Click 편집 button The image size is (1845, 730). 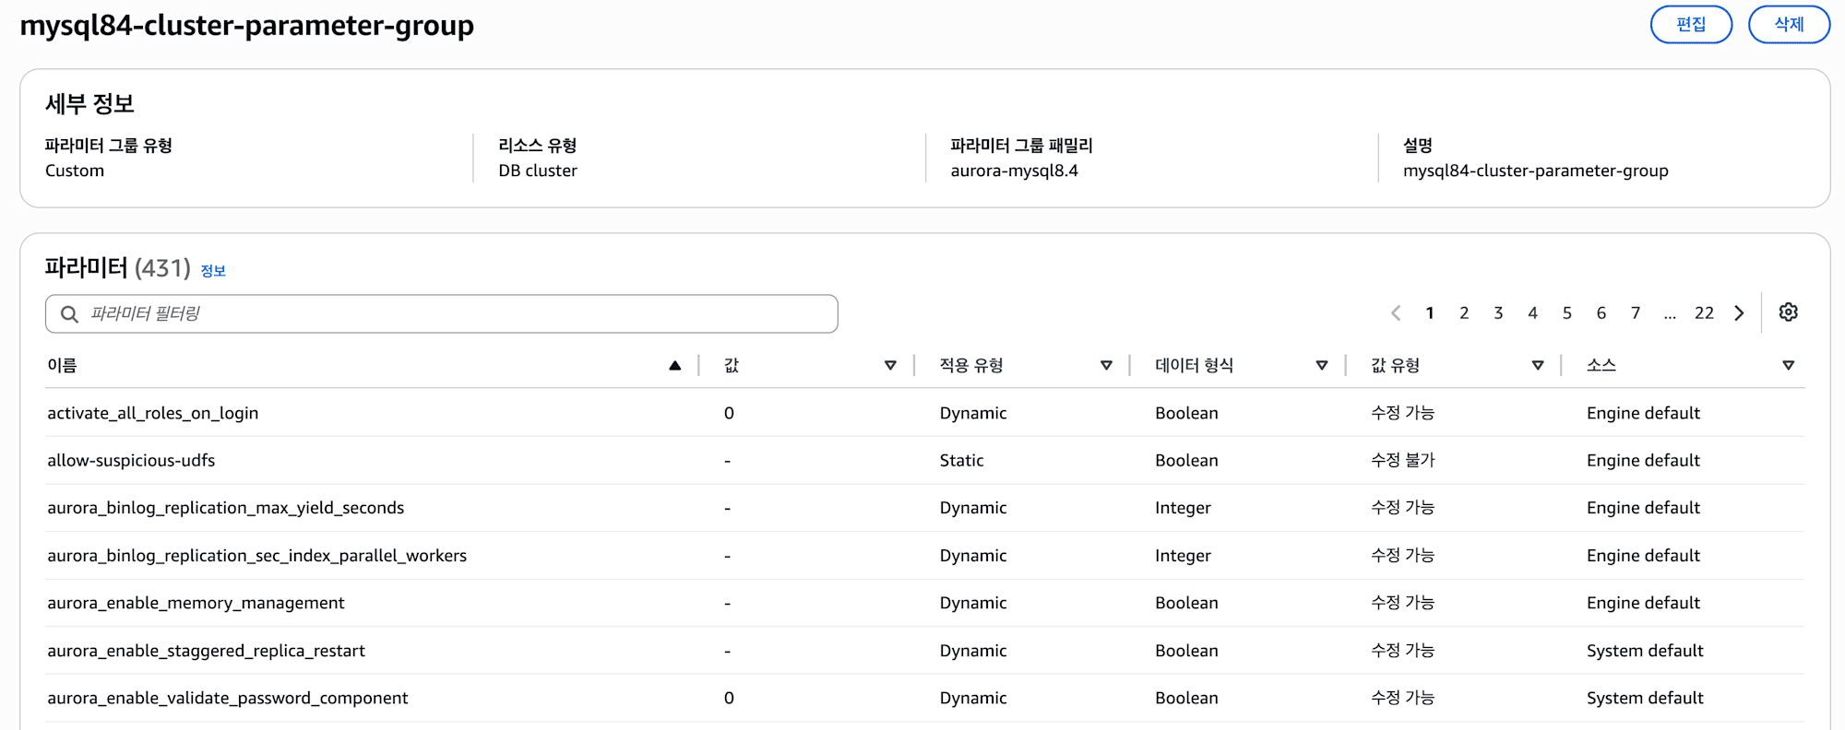(1691, 24)
